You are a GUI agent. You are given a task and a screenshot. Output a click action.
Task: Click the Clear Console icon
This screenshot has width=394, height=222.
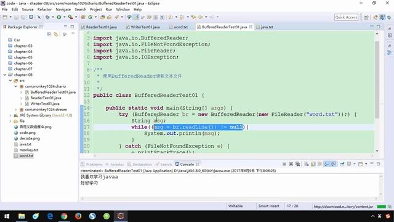pyautogui.click(x=307, y=164)
